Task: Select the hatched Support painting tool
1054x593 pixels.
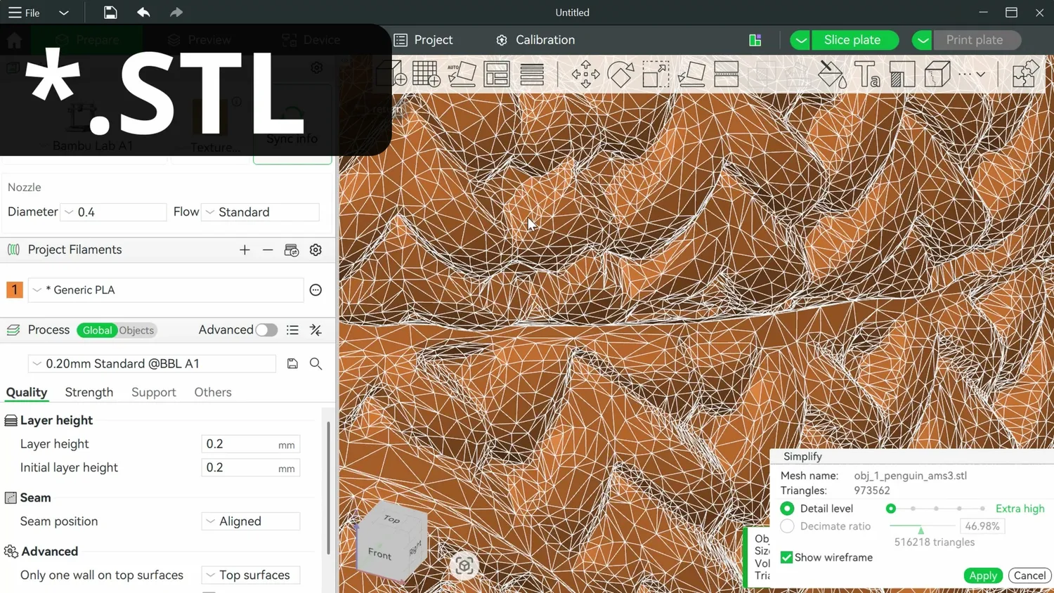Action: (x=903, y=74)
